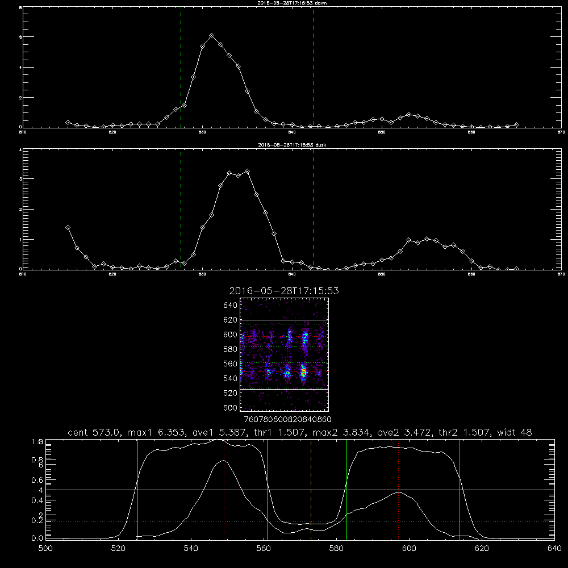Open the colored spectrogram image thumbnail

coord(284,354)
